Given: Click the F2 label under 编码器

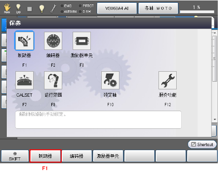Looking at the screenshot, I should pos(53,65).
